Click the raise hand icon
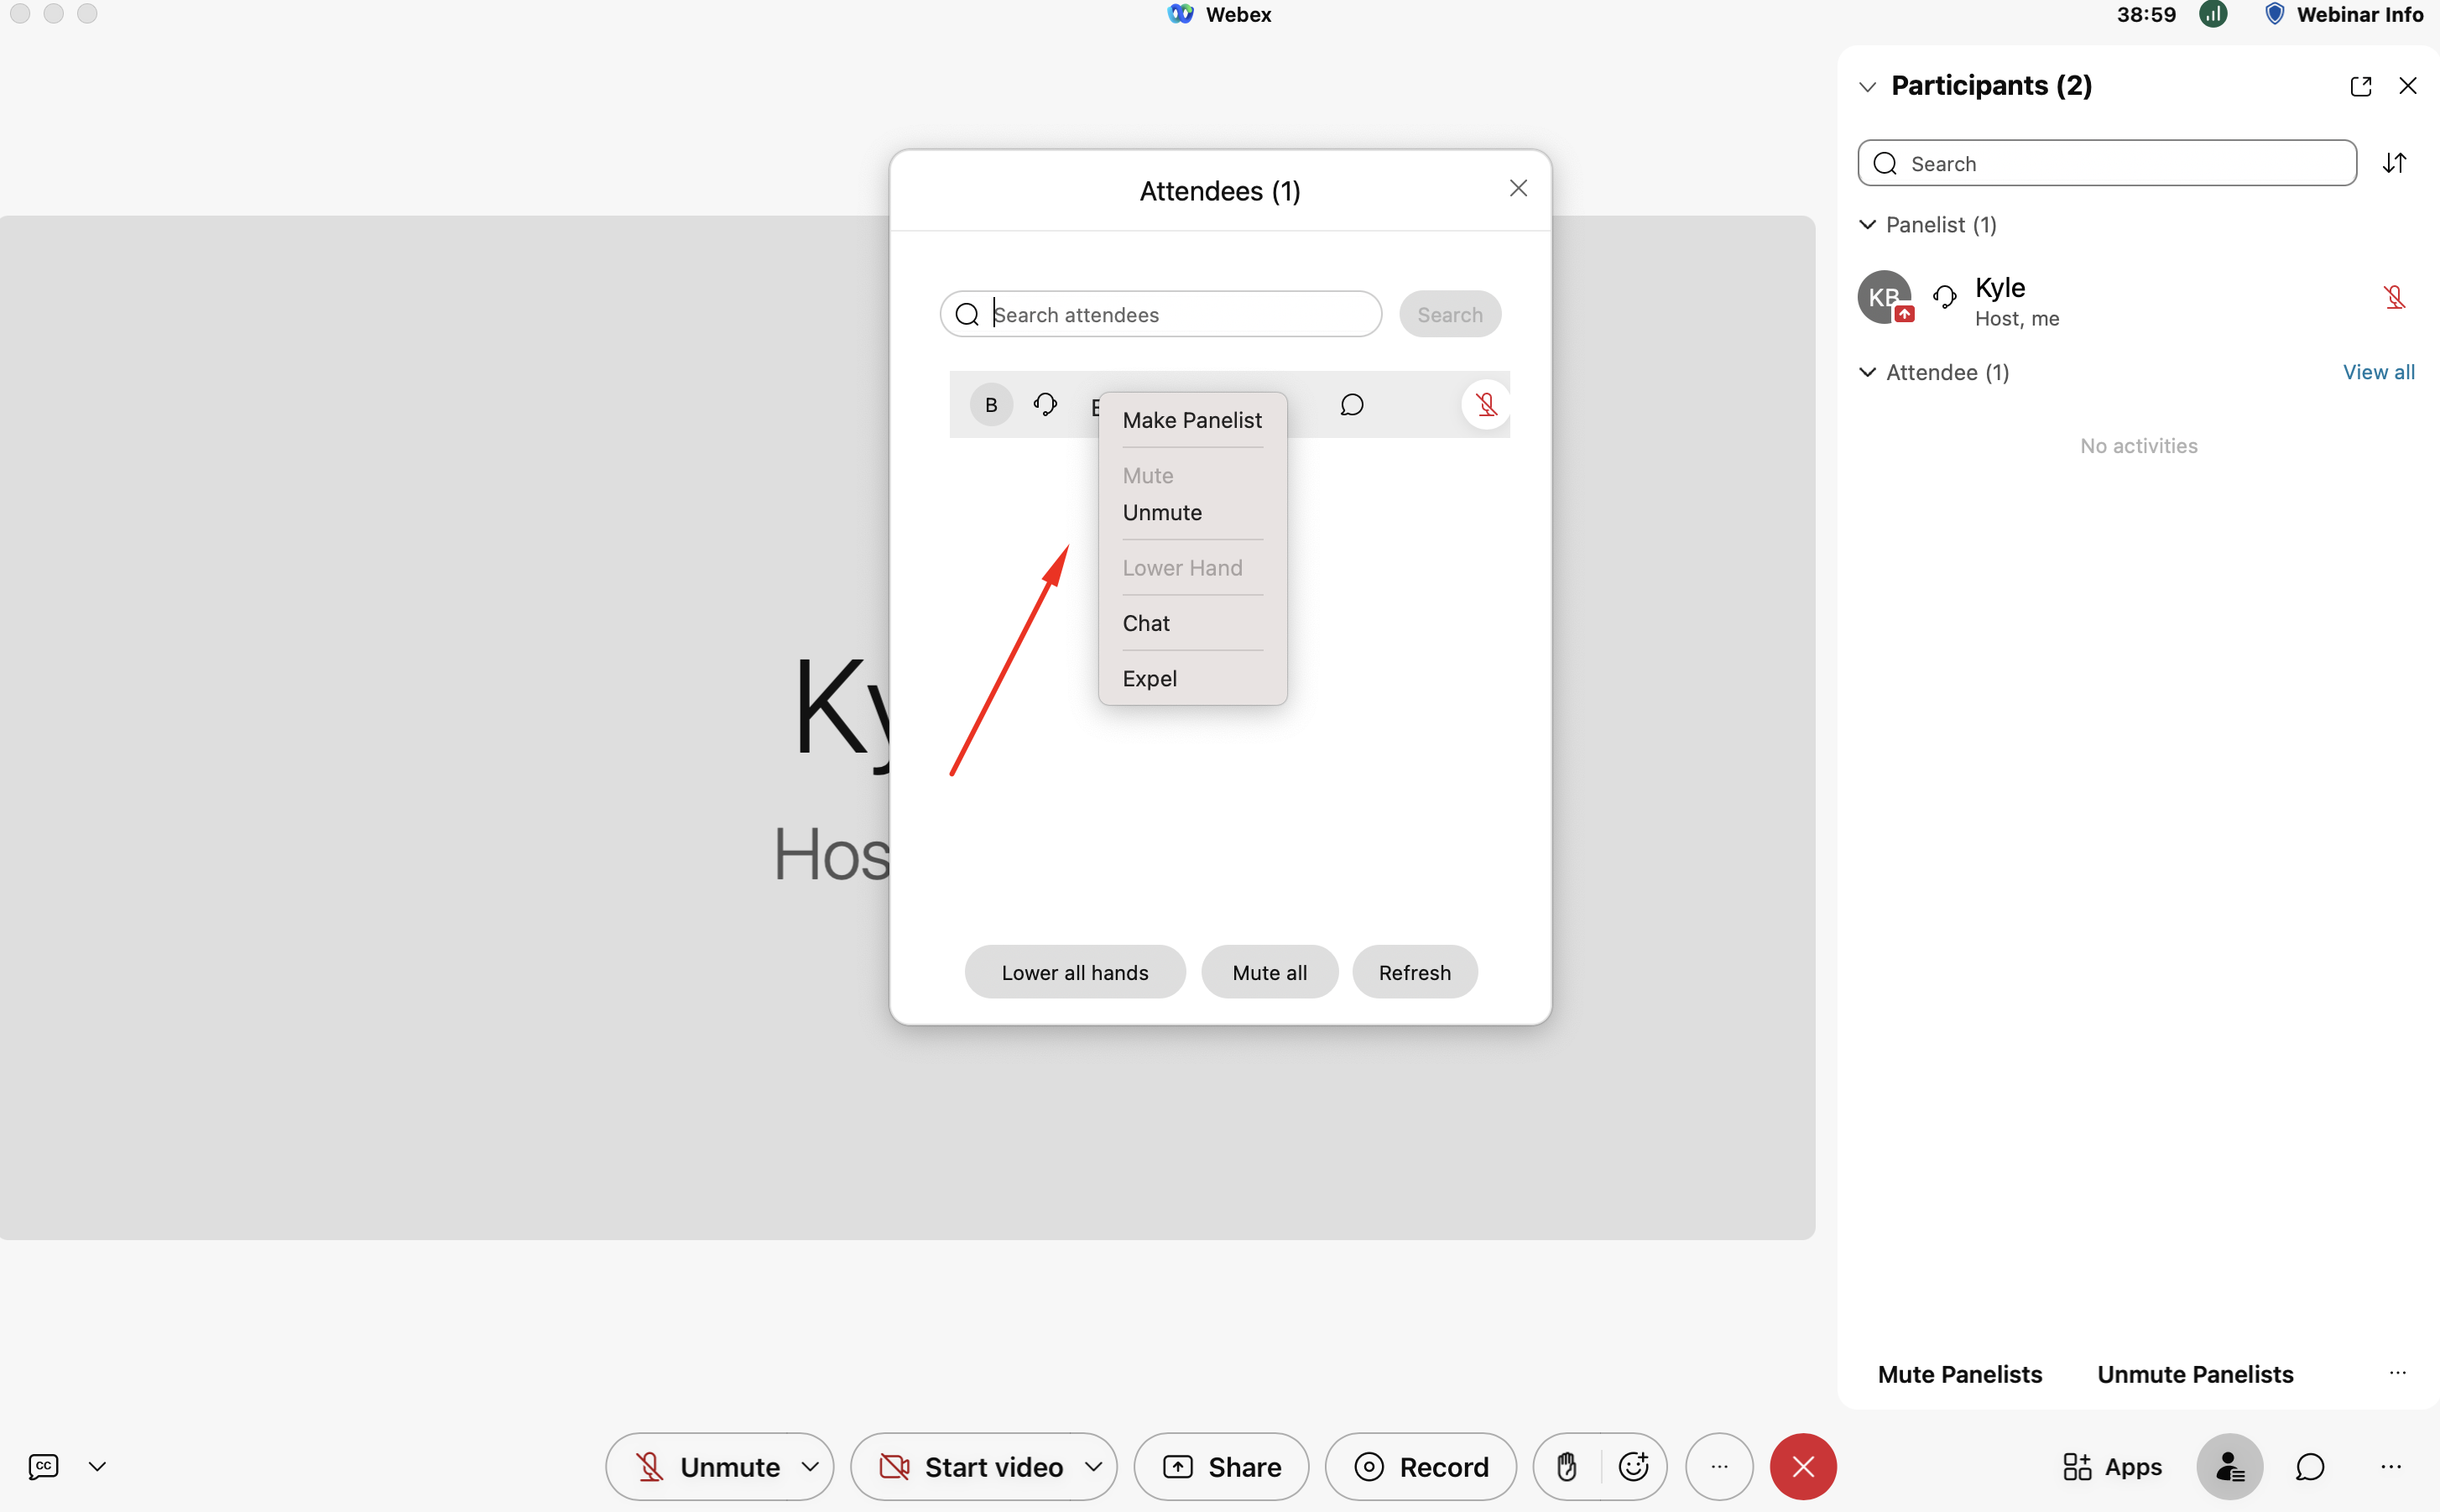Image resolution: width=2440 pixels, height=1512 pixels. tap(1566, 1466)
